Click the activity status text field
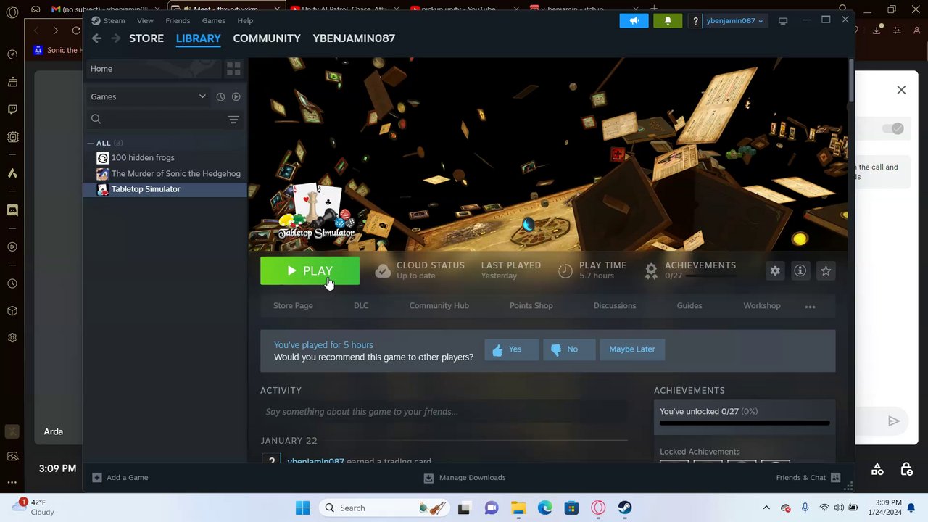 click(x=444, y=412)
